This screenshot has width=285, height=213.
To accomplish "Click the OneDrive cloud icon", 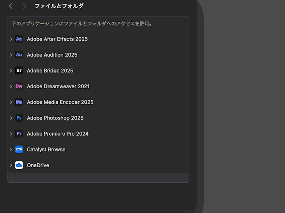I will tap(19, 165).
